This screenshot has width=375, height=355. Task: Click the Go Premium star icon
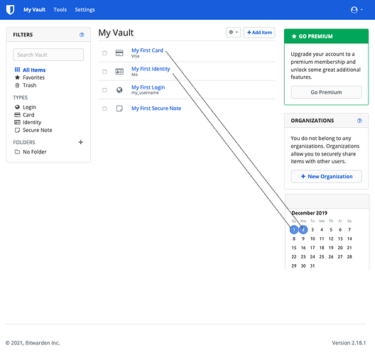click(x=294, y=36)
